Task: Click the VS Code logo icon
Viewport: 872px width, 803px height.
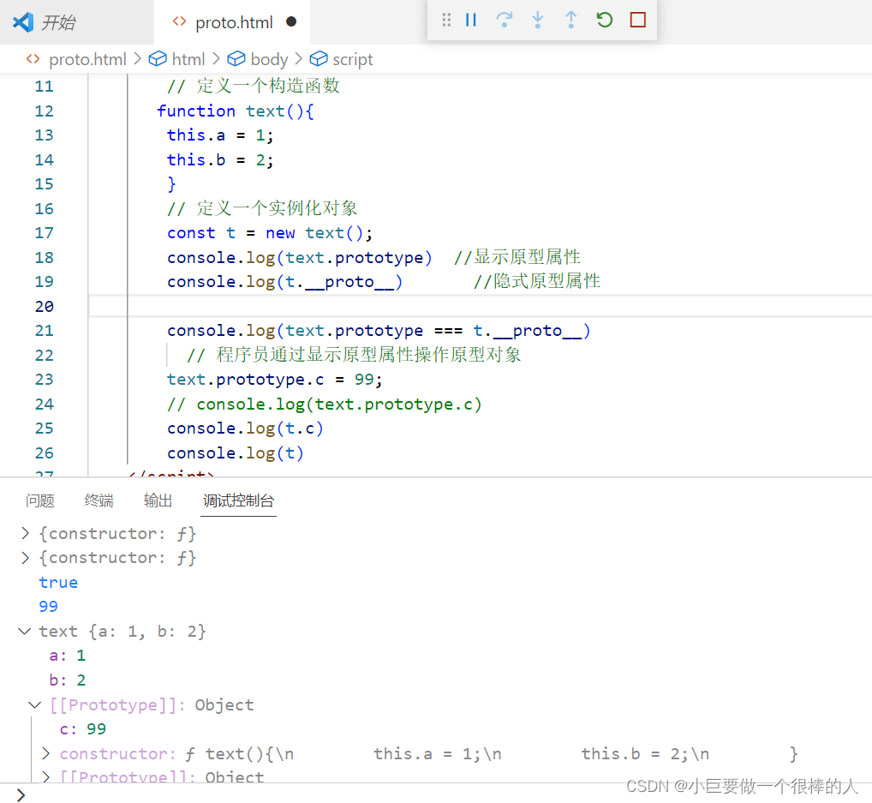Action: coord(23,22)
